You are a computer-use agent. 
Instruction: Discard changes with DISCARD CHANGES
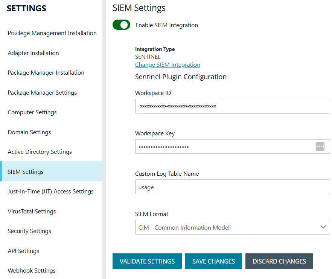[279, 261]
